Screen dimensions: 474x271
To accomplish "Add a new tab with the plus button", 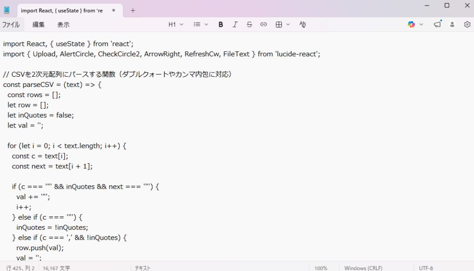I will click(x=133, y=10).
